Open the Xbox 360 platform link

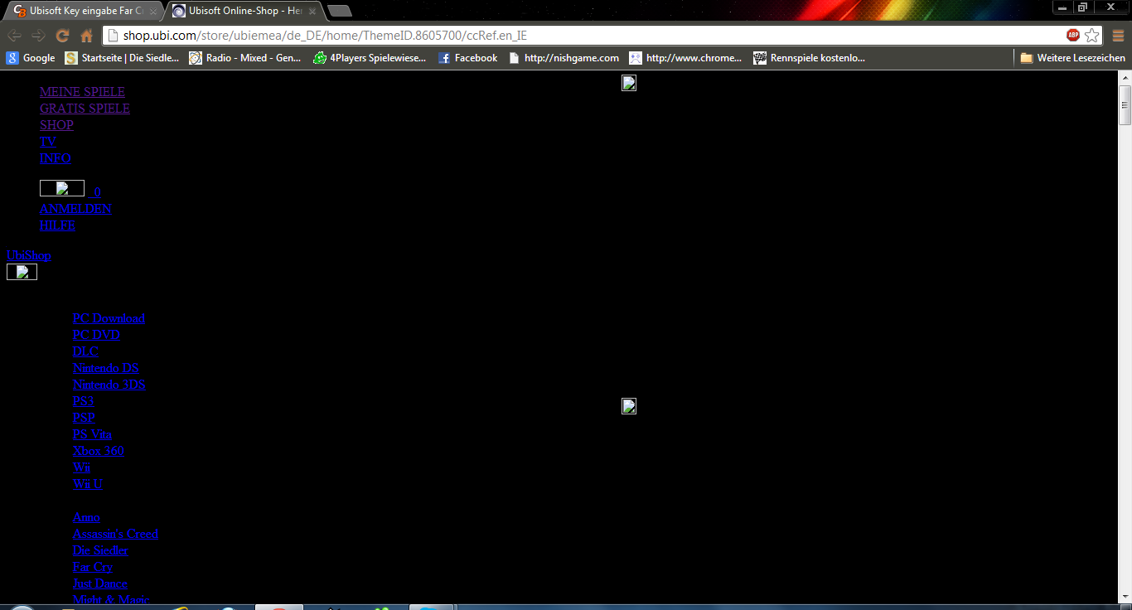pyautogui.click(x=98, y=451)
